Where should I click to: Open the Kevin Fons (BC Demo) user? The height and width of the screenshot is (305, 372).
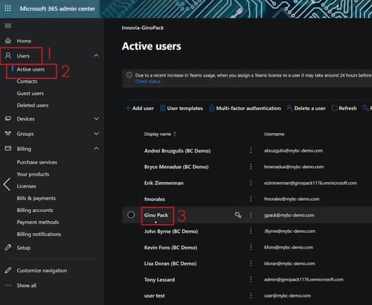click(170, 248)
